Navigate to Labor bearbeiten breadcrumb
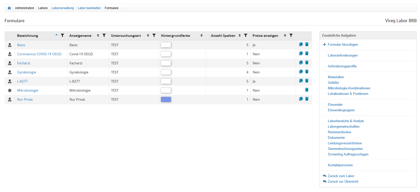The width and height of the screenshot is (420, 192). pos(89,8)
